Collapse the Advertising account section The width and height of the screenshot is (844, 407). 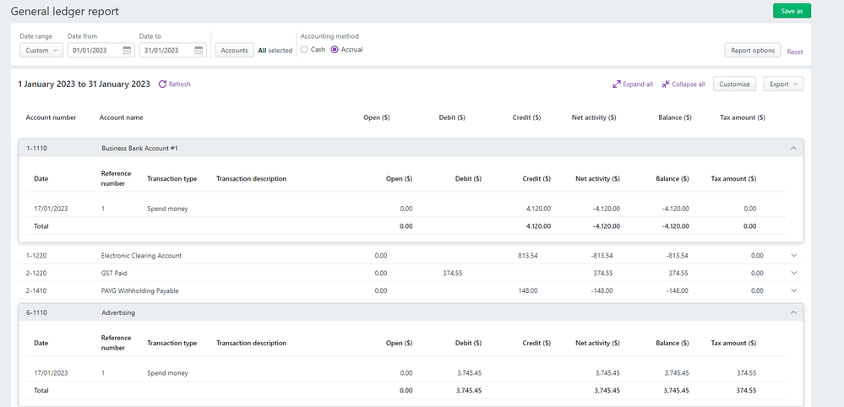pyautogui.click(x=792, y=312)
